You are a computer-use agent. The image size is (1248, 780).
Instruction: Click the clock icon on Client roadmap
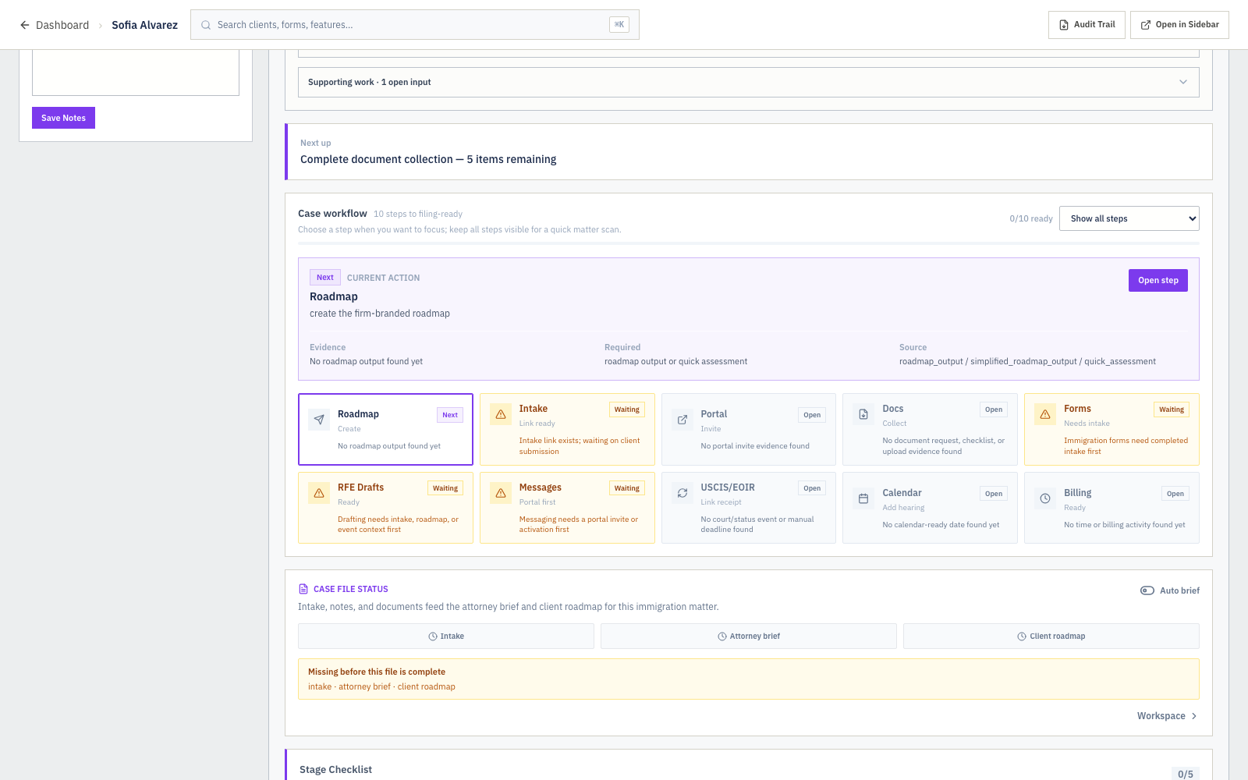click(x=1022, y=636)
